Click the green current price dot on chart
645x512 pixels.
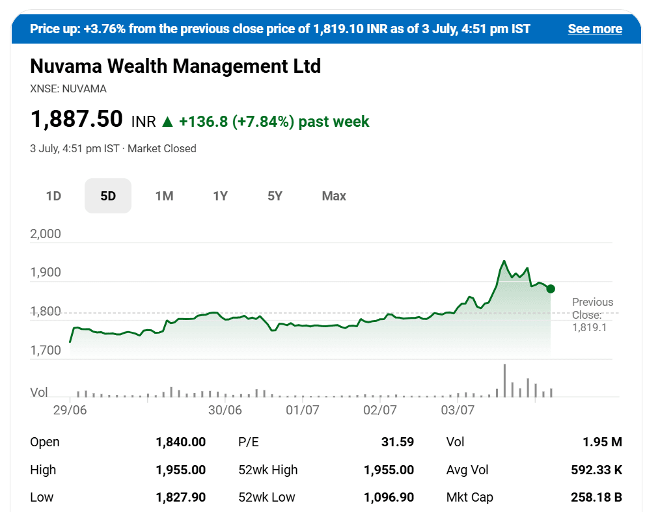pyautogui.click(x=551, y=289)
